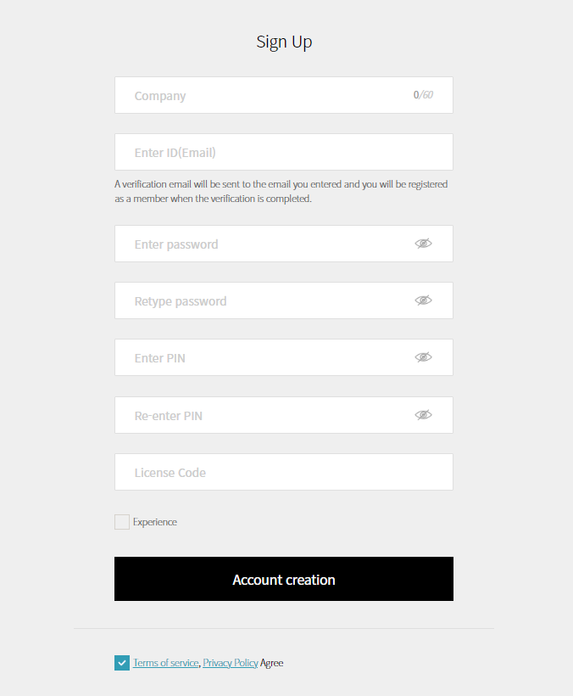Select the License Code input
The width and height of the screenshot is (573, 696).
(x=283, y=473)
